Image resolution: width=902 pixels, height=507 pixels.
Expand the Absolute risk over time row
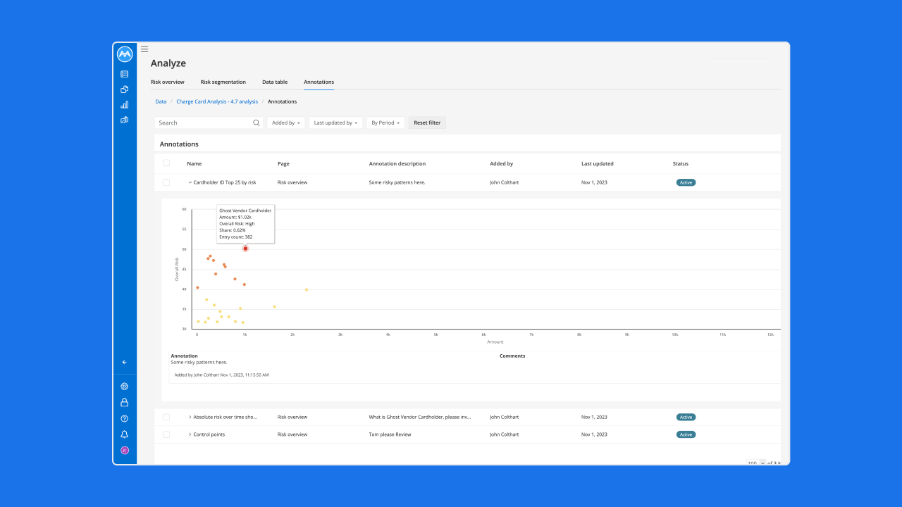coord(190,417)
